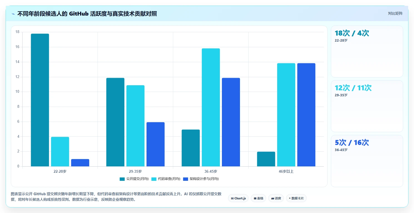The width and height of the screenshot is (414, 213).
Task: Toggle the 代码审查(月均) legend entry
Action: point(166,179)
